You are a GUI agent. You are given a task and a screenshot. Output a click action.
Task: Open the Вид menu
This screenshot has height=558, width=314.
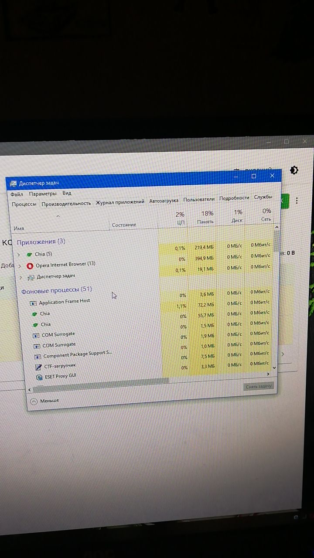click(67, 193)
